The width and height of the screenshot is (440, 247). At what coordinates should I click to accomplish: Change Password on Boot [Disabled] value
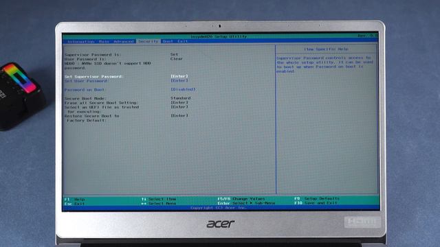pyautogui.click(x=183, y=89)
